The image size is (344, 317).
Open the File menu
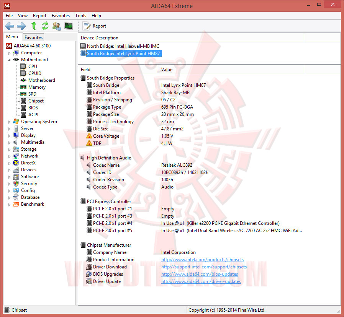pos(9,16)
